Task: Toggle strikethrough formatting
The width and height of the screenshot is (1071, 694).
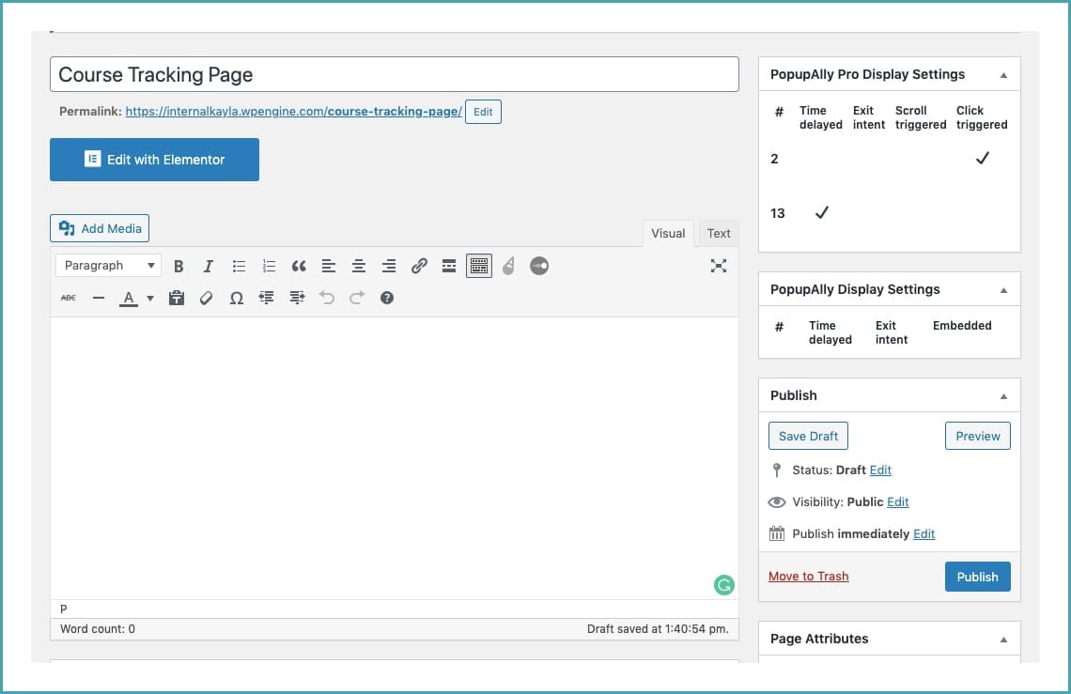Action: coord(68,298)
